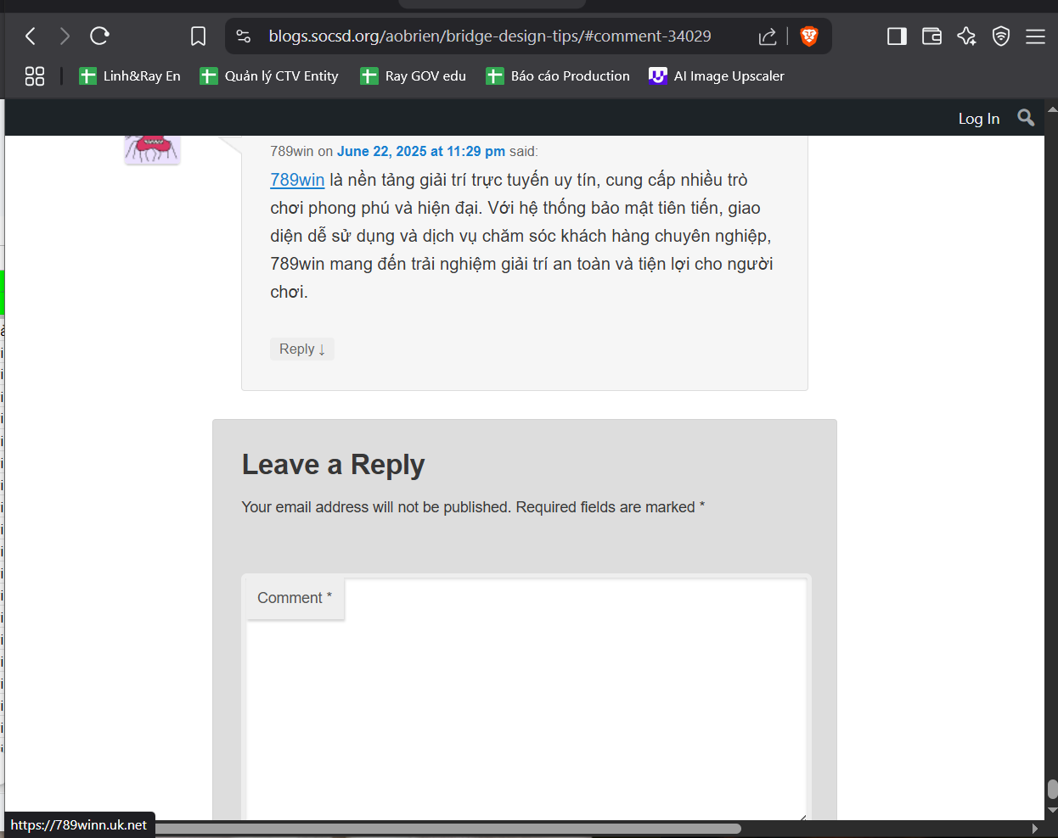The height and width of the screenshot is (838, 1058).
Task: Open site settings icon in address bar
Action: tap(244, 36)
